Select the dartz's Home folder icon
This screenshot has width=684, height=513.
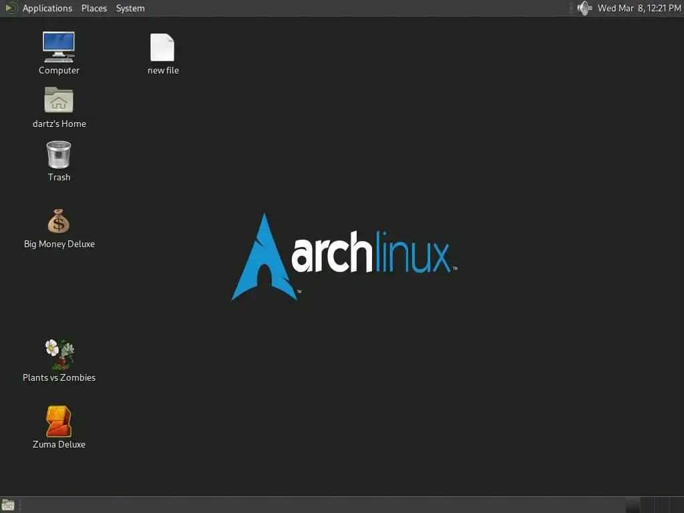[59, 108]
